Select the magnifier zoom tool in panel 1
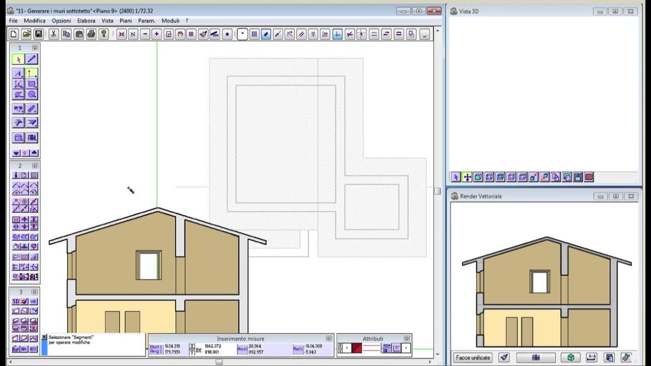Image resolution: width=651 pixels, height=366 pixels. click(x=32, y=94)
